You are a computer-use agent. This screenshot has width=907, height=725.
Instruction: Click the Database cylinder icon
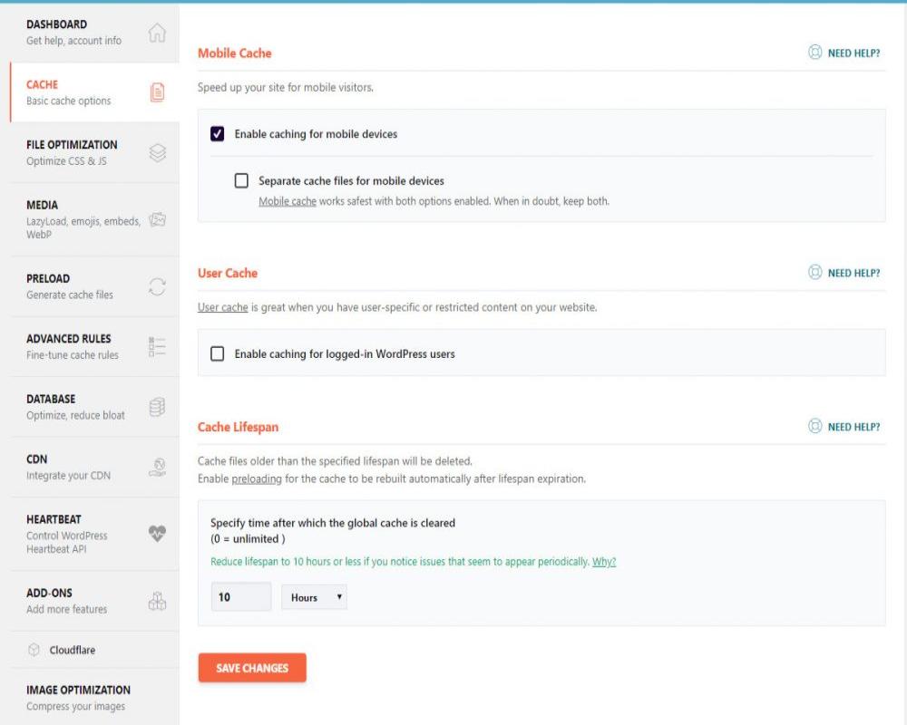point(157,407)
